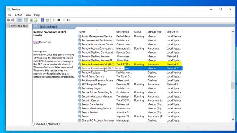
Task: Click the gear icon of RPC Endpoint Mapper
Action: point(80,84)
